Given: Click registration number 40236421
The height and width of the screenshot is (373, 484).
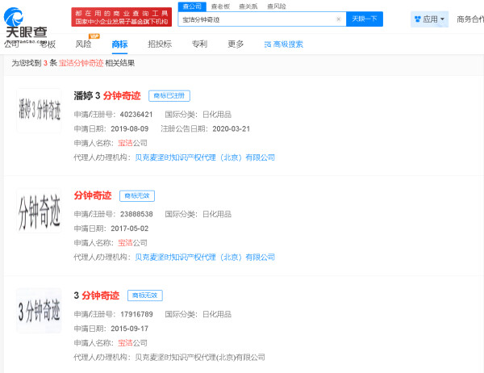Looking at the screenshot, I should tap(136, 115).
